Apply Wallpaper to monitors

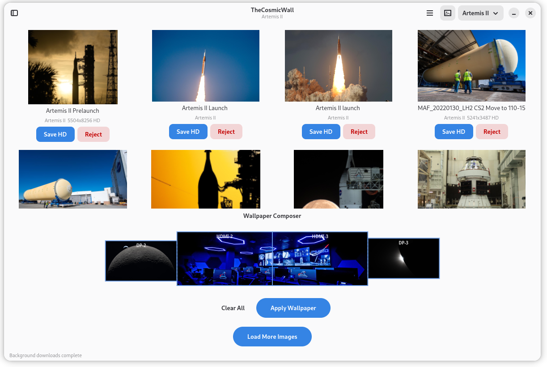[x=293, y=308]
